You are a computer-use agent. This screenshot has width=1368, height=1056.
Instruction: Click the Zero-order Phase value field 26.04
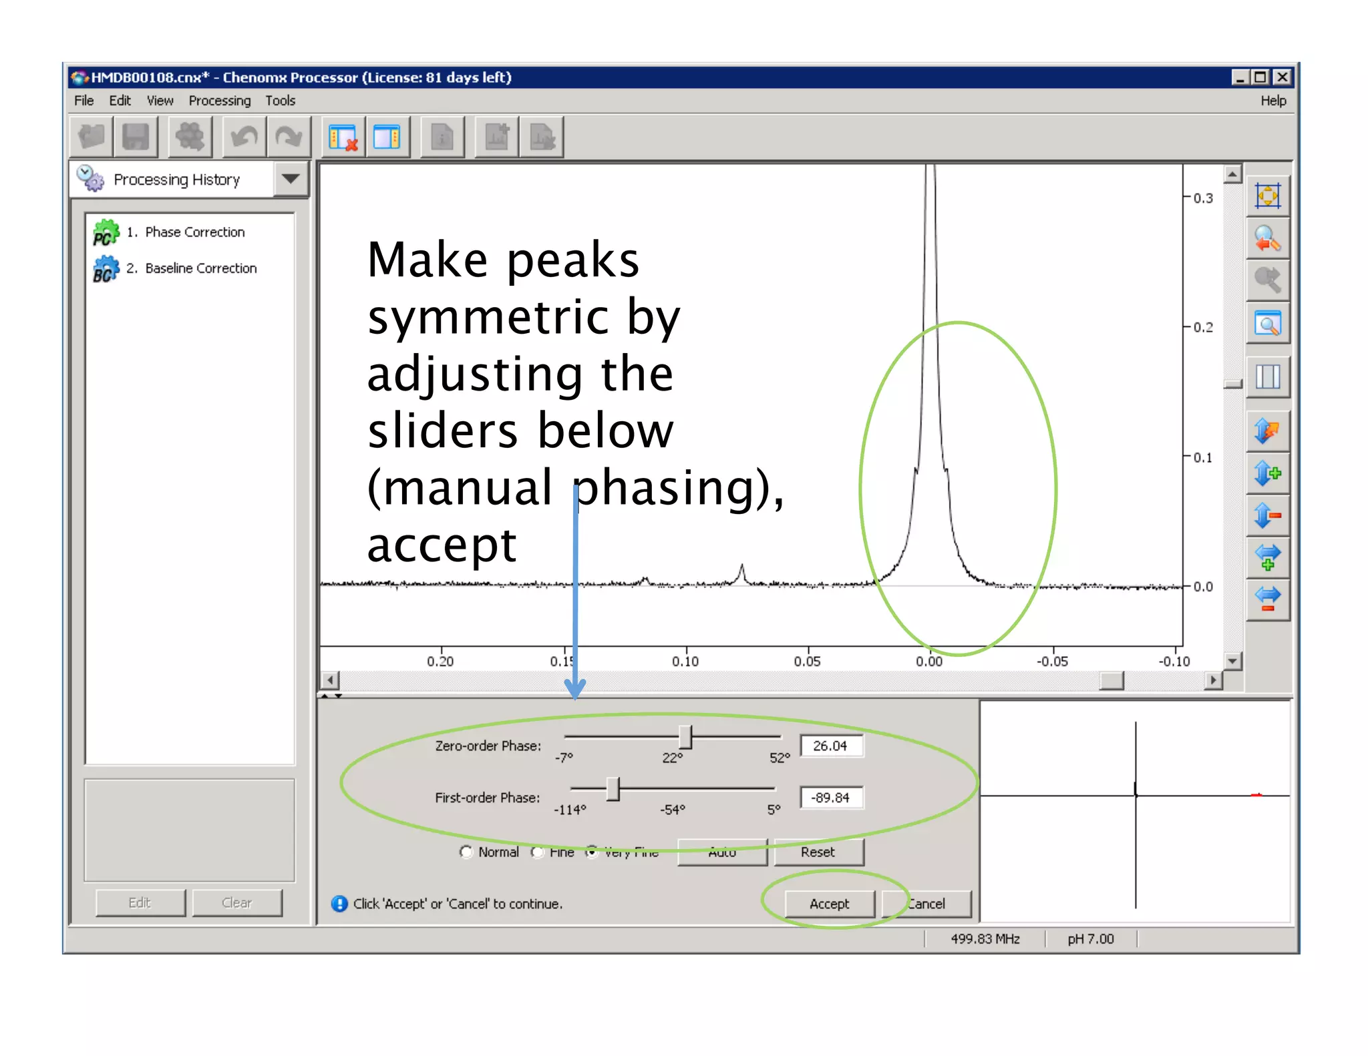(831, 746)
